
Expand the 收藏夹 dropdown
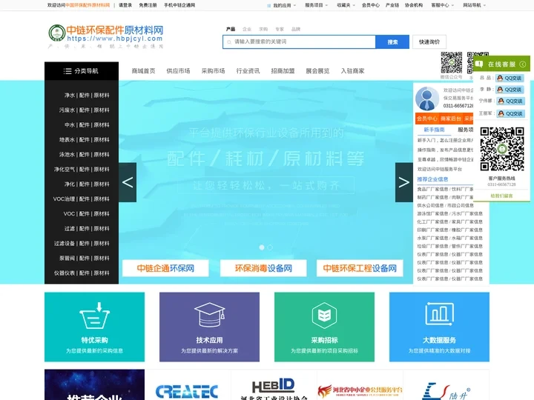point(346,5)
